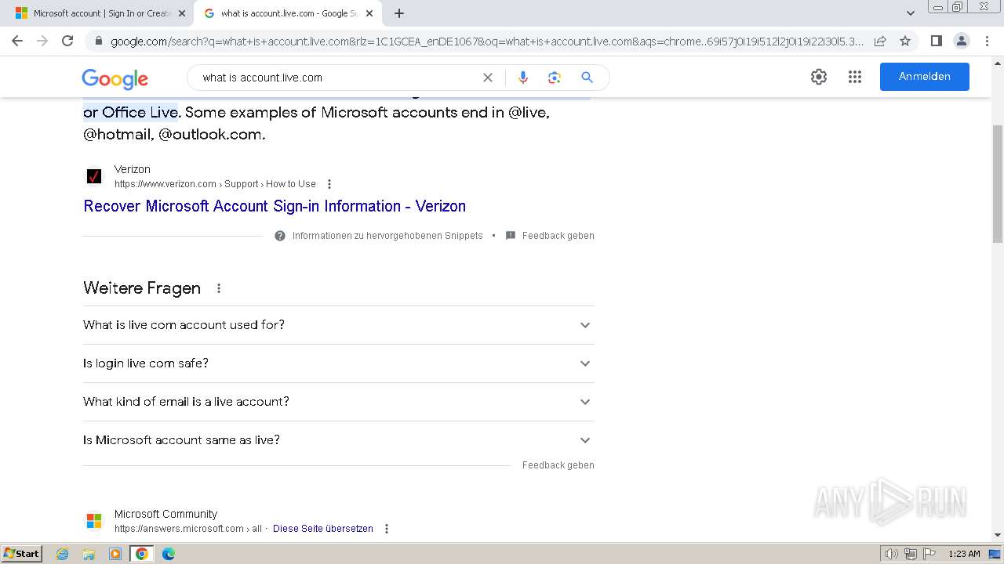
Task: Clear the Google search box
Action: pos(488,78)
